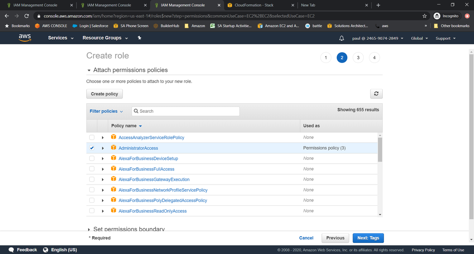Viewport: 474px width, 254px height.
Task: Reload the page with the browser refresh icon
Action: click(x=26, y=16)
